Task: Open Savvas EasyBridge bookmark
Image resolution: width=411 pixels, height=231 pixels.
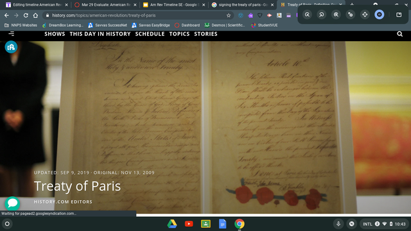Action: (151, 25)
